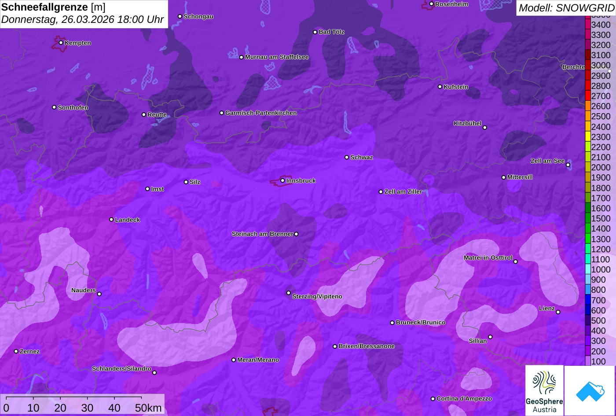
Task: Click the Steinach am Brenner marker dot
Action: [x=296, y=234]
